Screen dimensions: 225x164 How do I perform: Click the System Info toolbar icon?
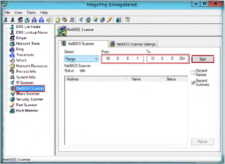pyautogui.click(x=72, y=20)
